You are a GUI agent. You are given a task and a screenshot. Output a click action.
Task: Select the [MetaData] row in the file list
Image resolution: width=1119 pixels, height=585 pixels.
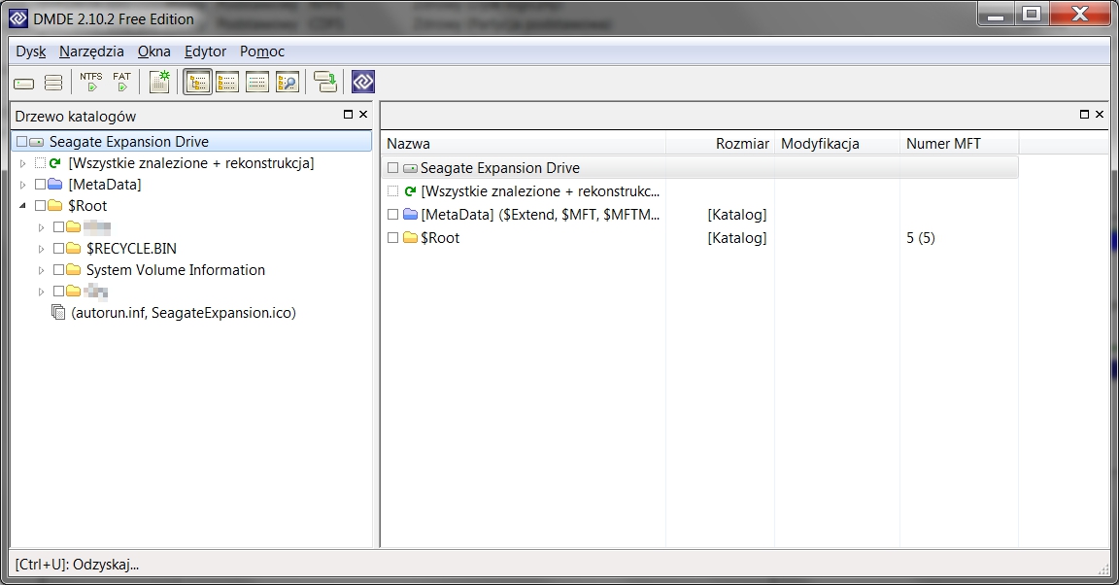(x=699, y=215)
